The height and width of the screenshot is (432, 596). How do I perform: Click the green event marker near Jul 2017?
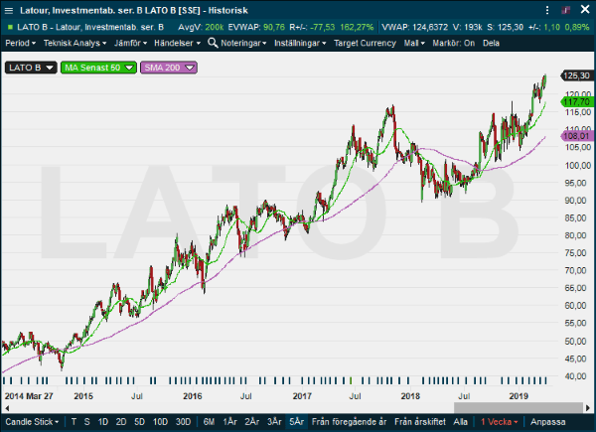351,380
